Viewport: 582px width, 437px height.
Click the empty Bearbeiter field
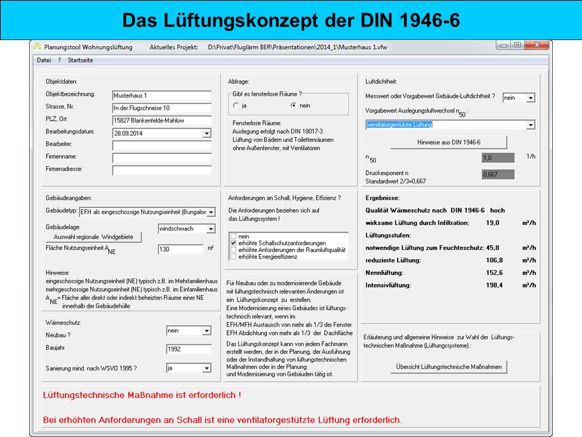tap(162, 145)
